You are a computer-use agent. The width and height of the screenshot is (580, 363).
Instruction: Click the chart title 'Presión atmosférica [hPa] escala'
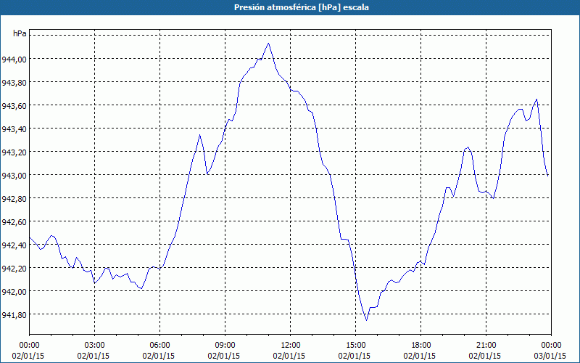coord(302,7)
